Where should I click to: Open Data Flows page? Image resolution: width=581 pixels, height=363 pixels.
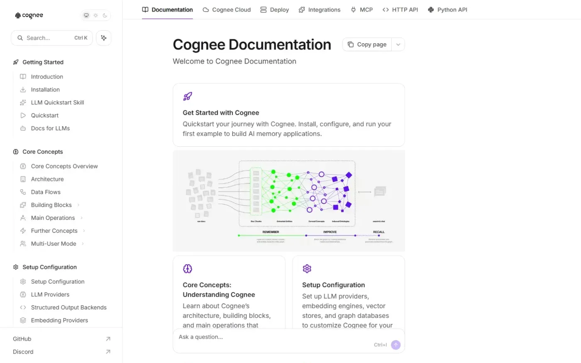[x=46, y=192]
